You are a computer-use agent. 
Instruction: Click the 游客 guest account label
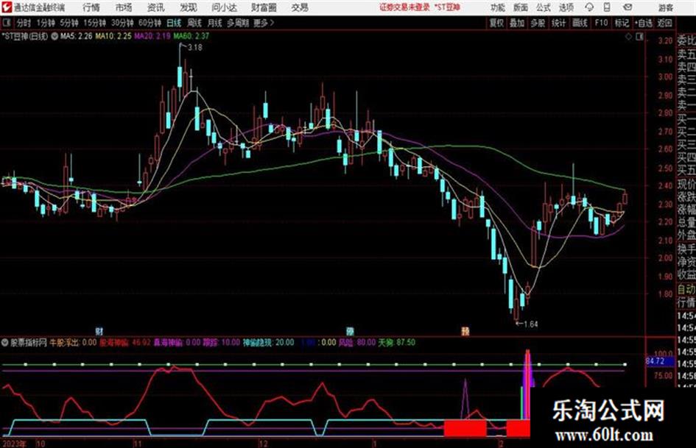click(665, 7)
